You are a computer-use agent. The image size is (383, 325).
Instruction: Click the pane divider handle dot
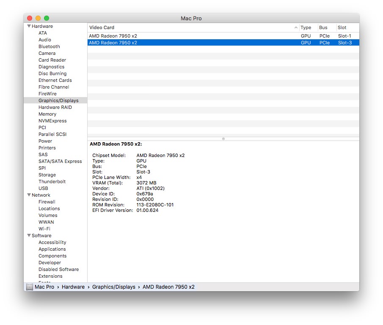(x=223, y=139)
